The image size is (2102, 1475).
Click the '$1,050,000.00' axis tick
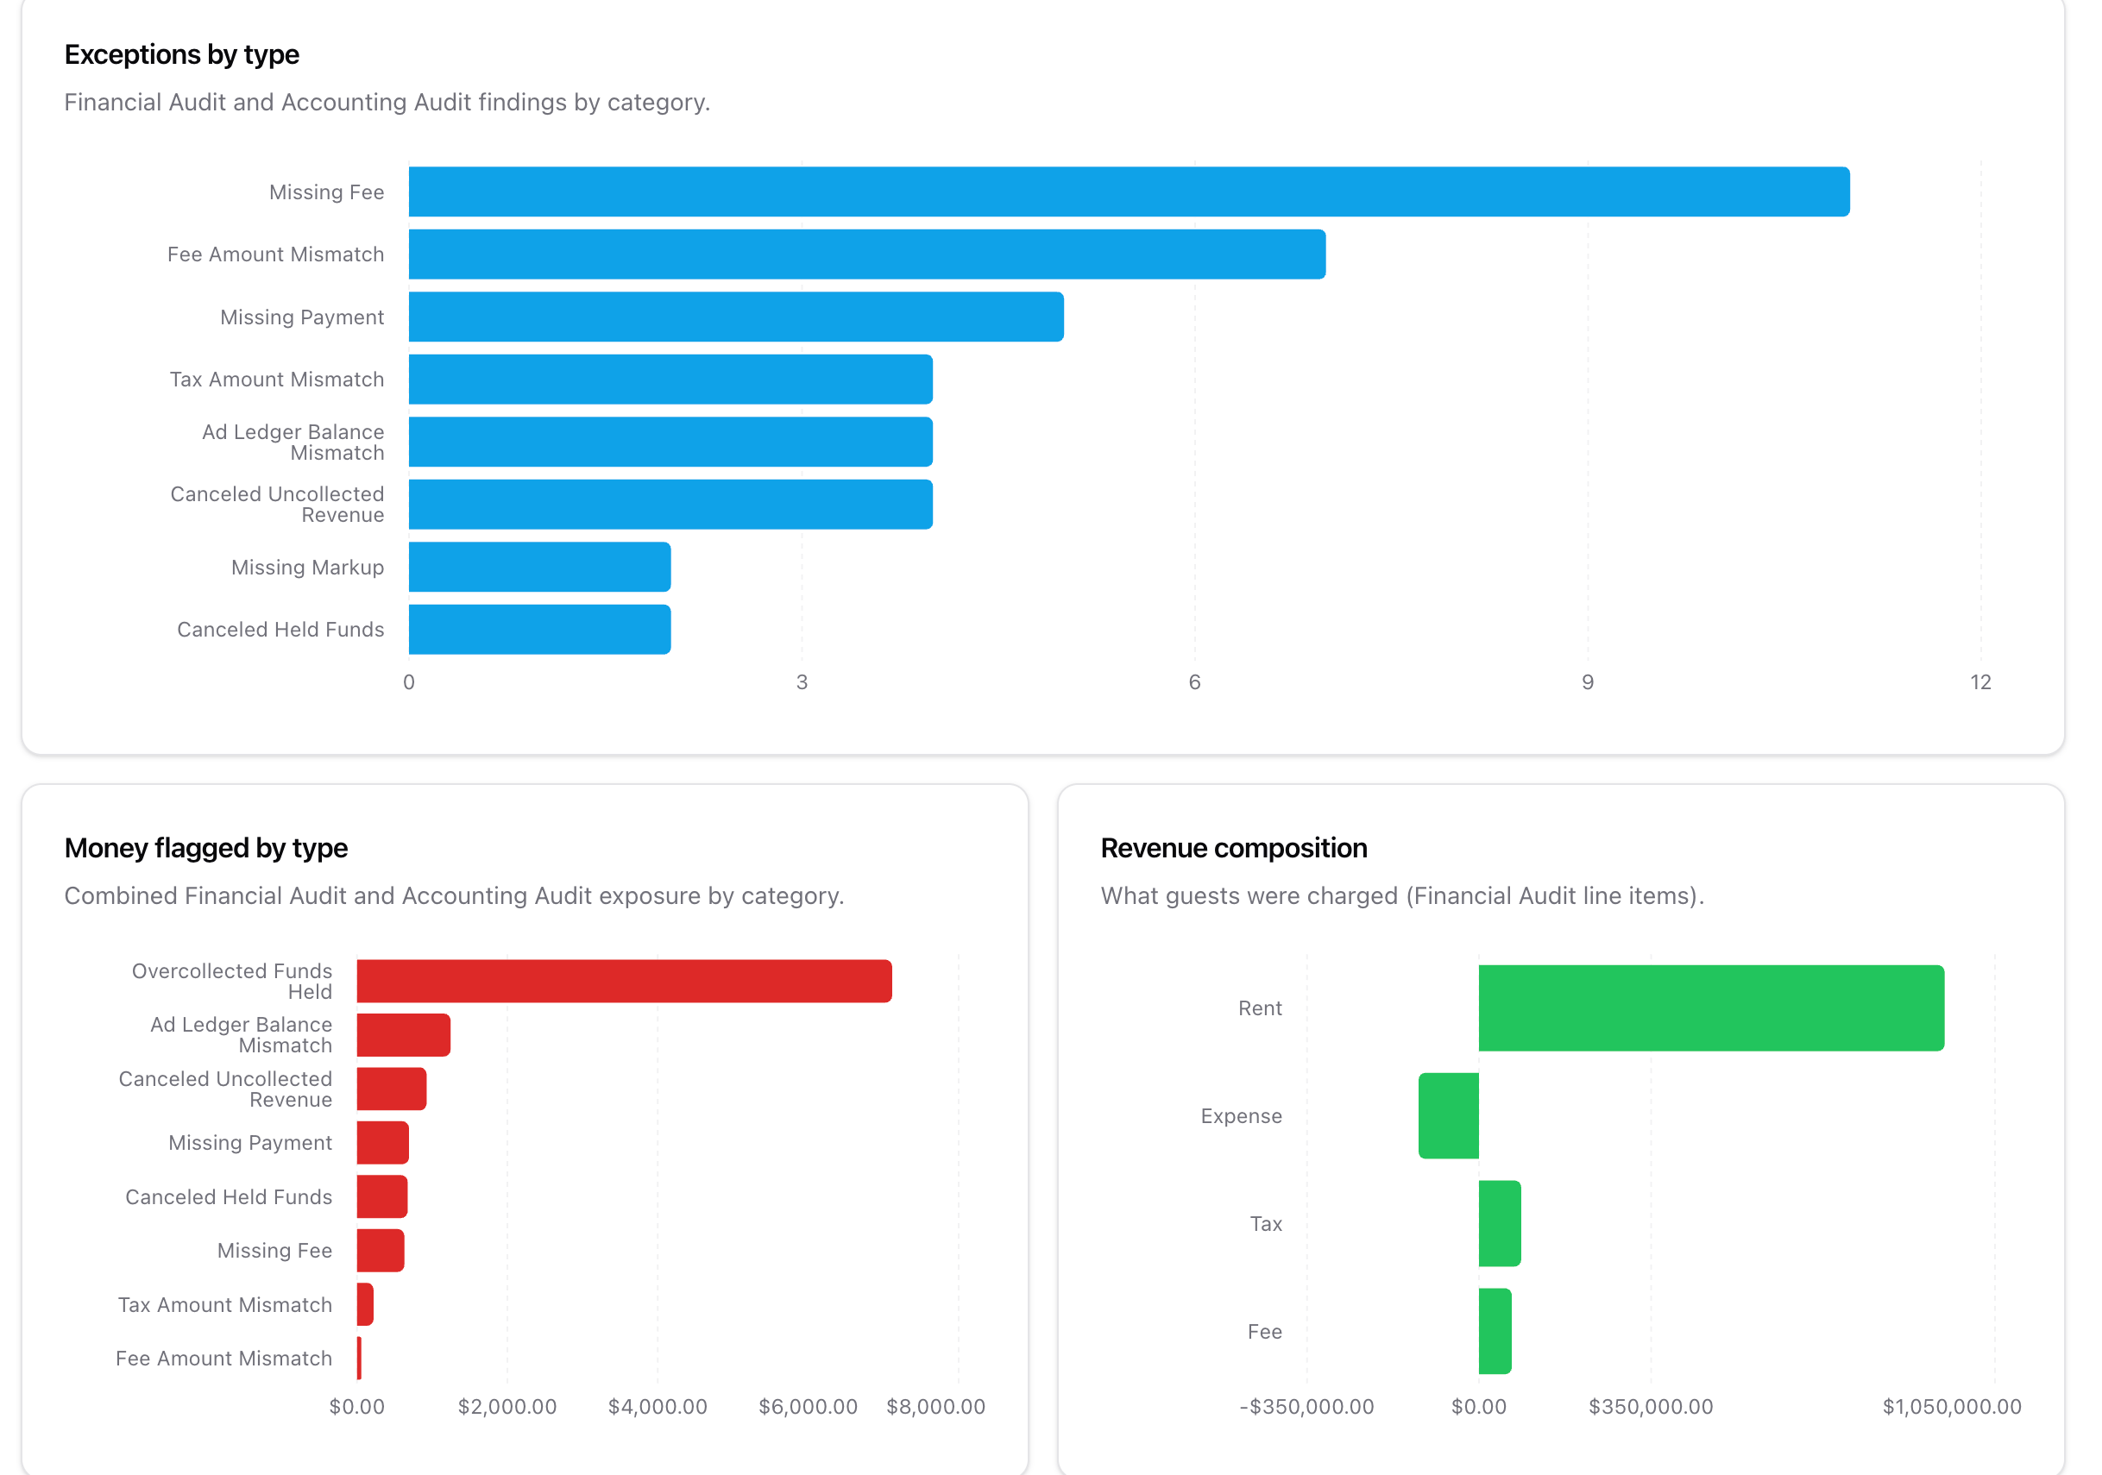(x=1952, y=1408)
